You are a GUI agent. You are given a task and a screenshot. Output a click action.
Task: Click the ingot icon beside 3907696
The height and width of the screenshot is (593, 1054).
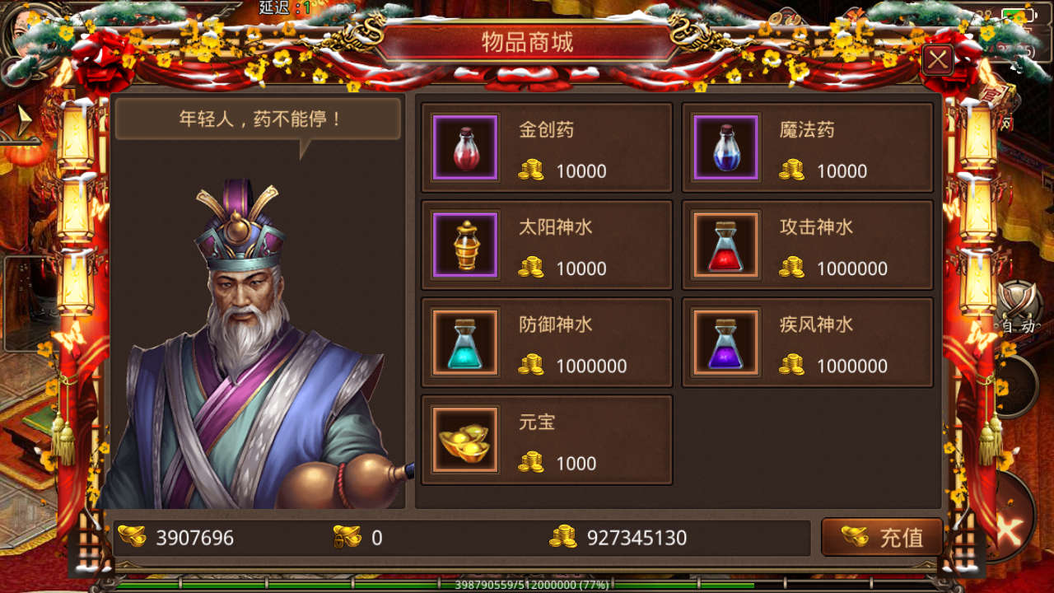[x=132, y=537]
